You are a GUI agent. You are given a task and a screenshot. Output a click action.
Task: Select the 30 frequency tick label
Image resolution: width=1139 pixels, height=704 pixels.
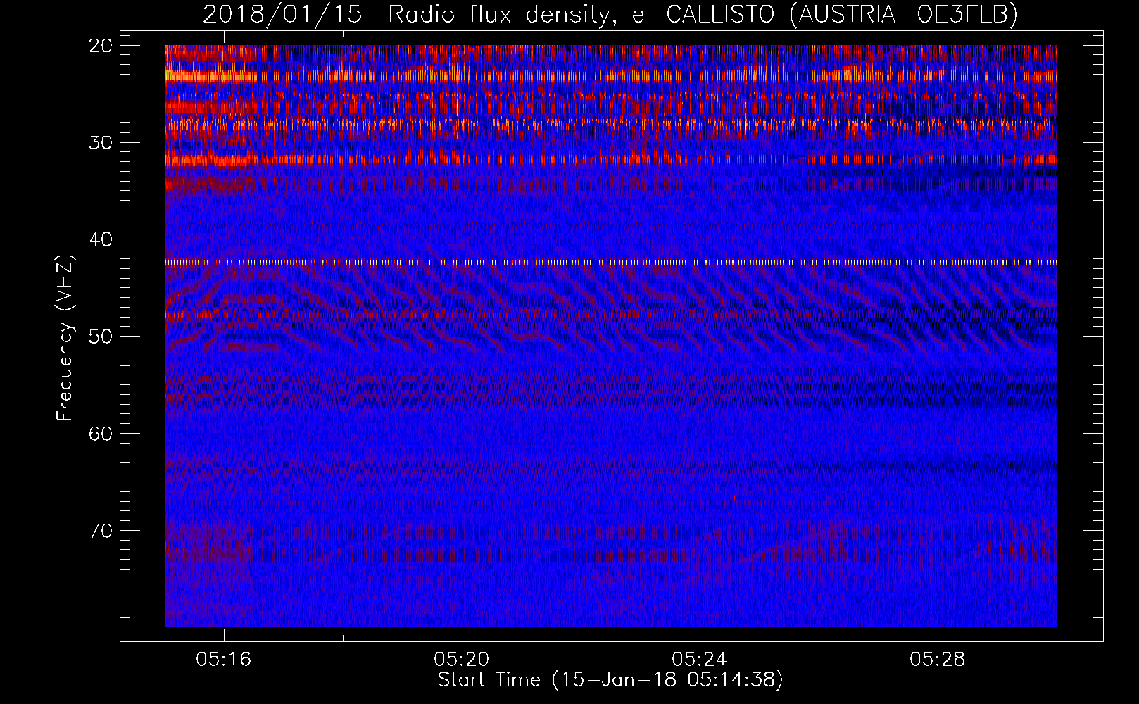[x=101, y=143]
